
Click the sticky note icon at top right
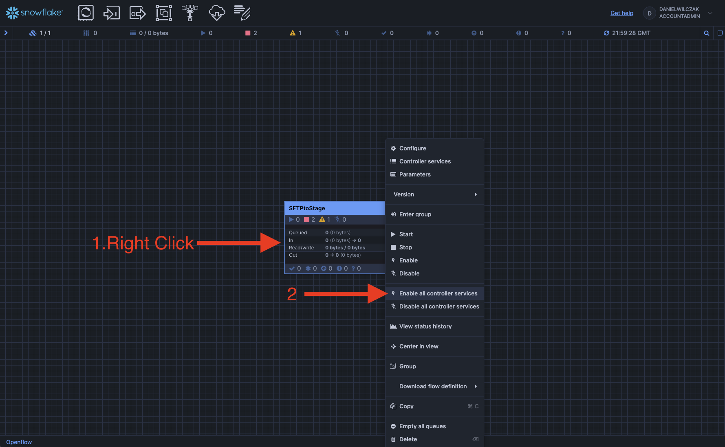720,33
